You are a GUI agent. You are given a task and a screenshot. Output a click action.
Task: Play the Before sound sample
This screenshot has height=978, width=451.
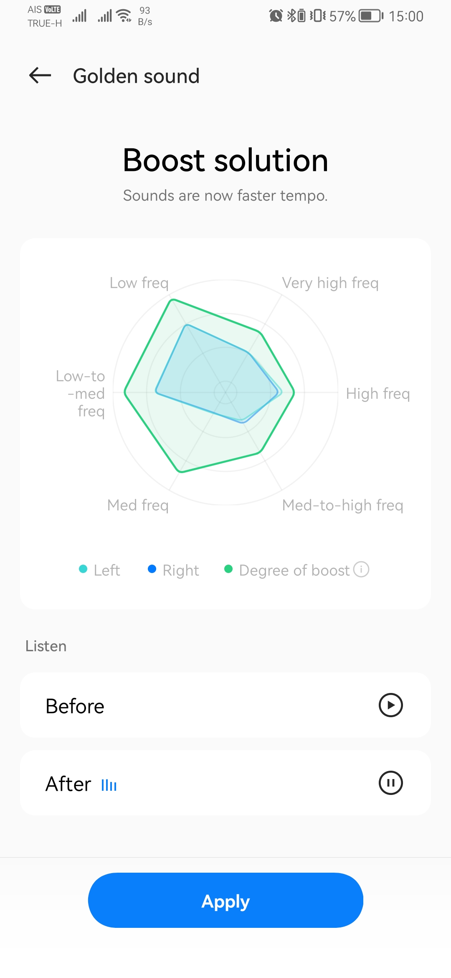pyautogui.click(x=390, y=705)
